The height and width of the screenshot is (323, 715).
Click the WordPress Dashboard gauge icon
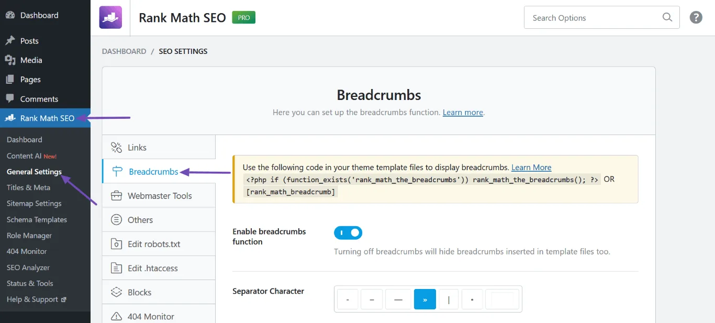pos(10,15)
